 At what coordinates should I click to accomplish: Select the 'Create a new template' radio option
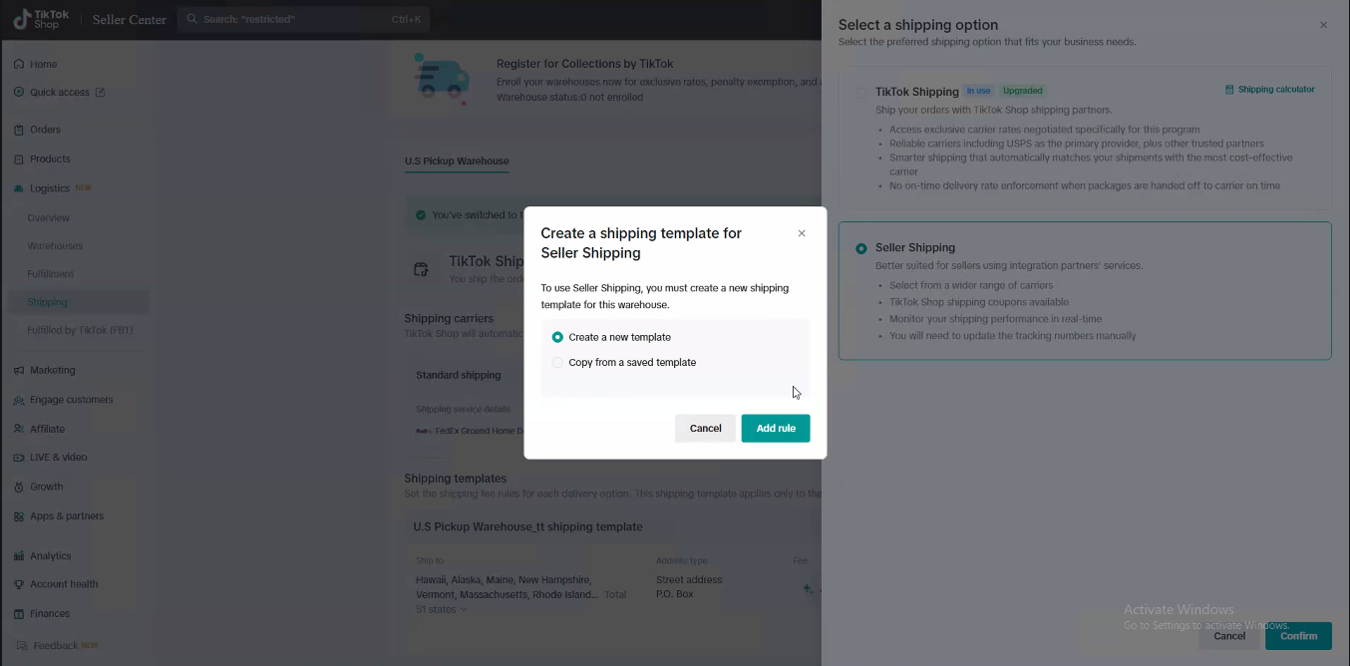click(x=557, y=337)
